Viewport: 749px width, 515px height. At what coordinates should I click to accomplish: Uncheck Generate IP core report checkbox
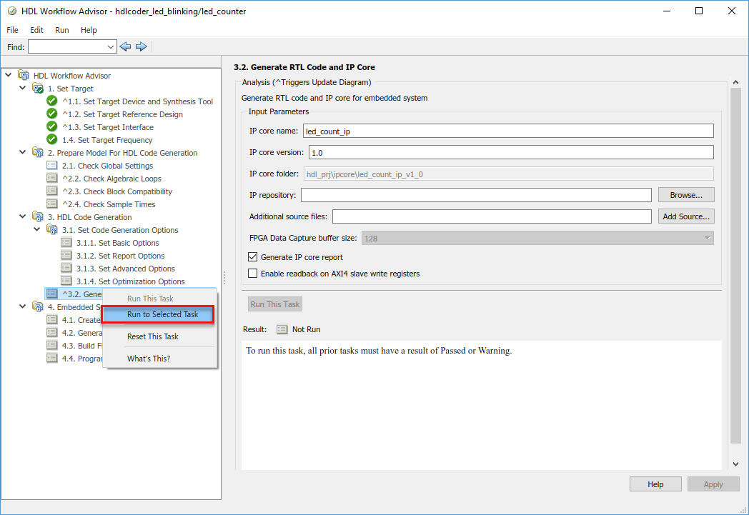tap(253, 256)
